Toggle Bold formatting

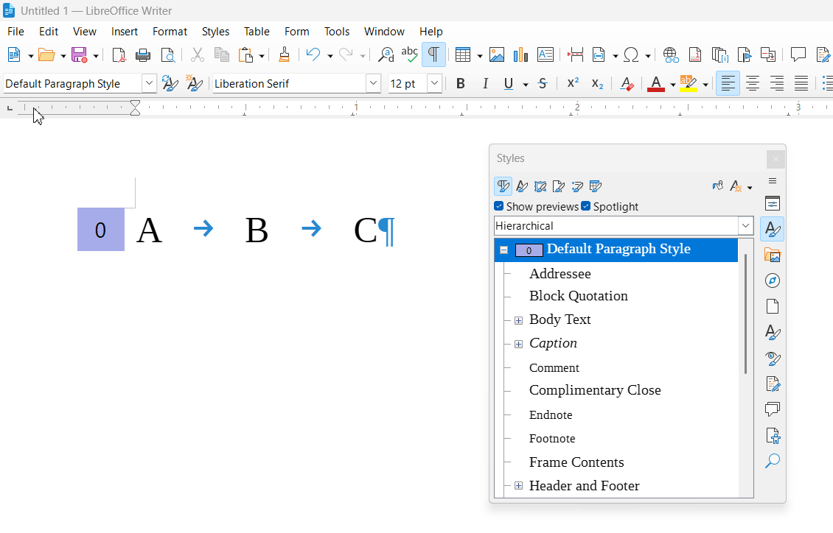(x=461, y=84)
